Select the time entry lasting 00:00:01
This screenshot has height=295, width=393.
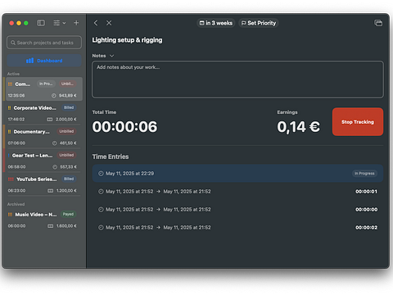[x=237, y=192]
